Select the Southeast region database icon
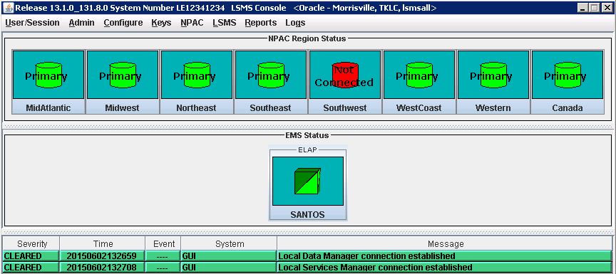This screenshot has width=616, height=274. pyautogui.click(x=271, y=75)
